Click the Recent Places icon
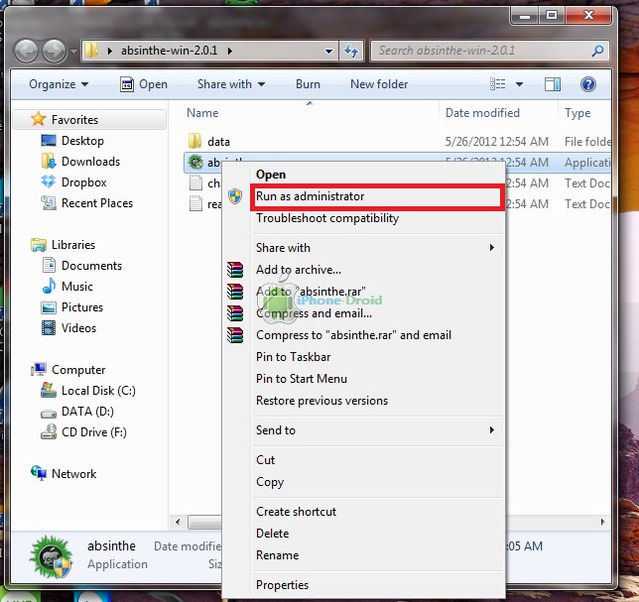This screenshot has height=602, width=639. pyautogui.click(x=49, y=203)
